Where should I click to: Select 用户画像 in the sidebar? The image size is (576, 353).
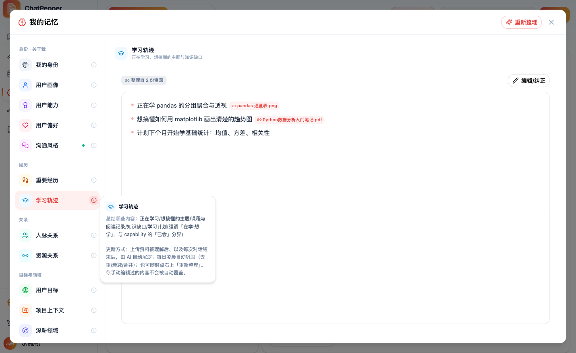tap(57, 85)
